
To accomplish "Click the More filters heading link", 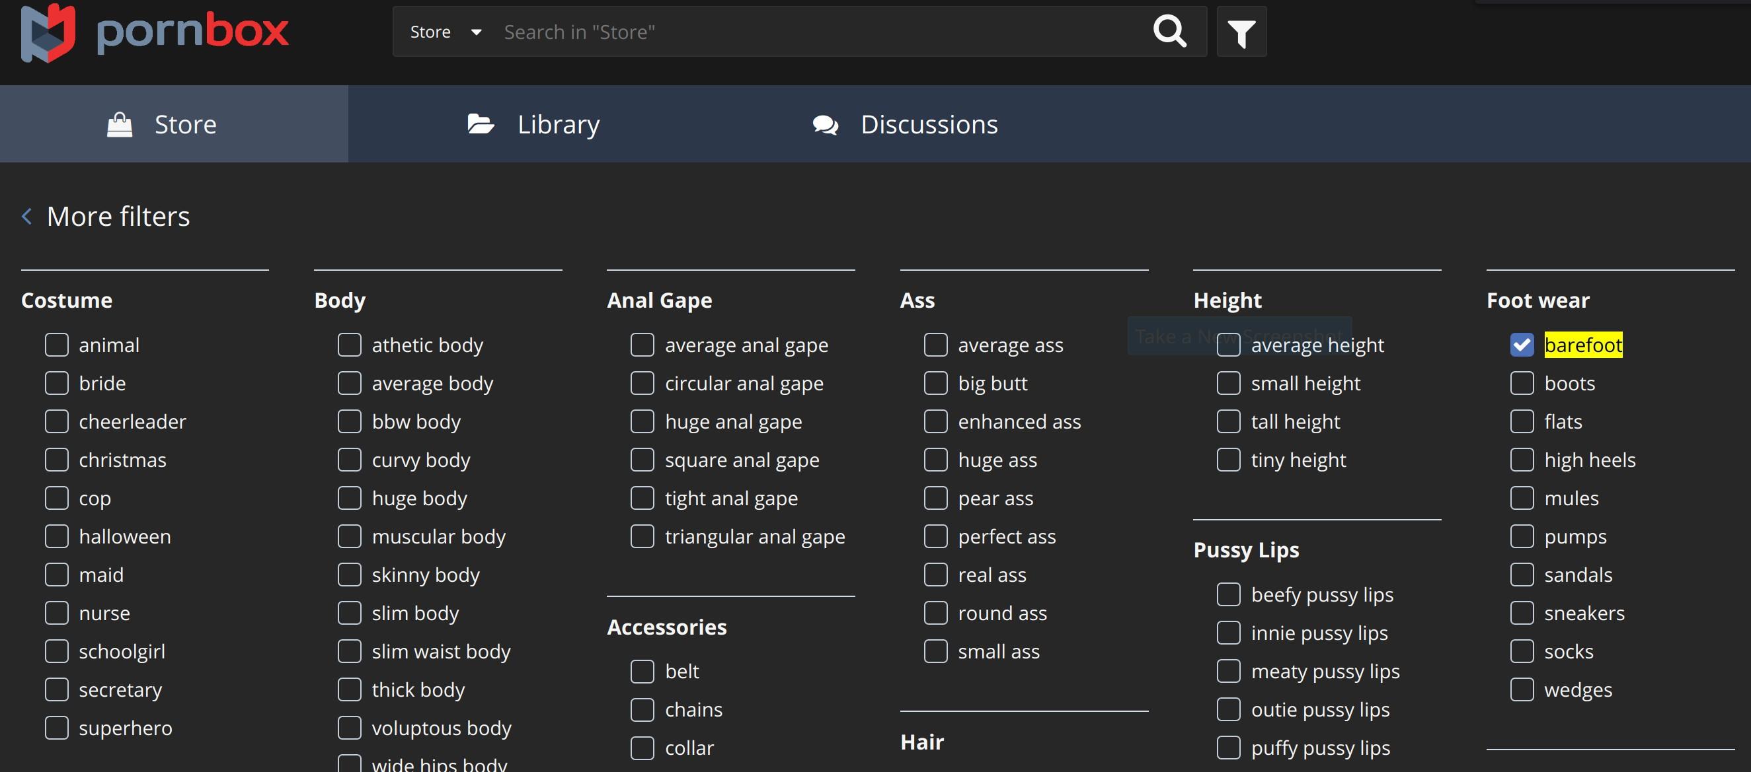I will (x=118, y=217).
